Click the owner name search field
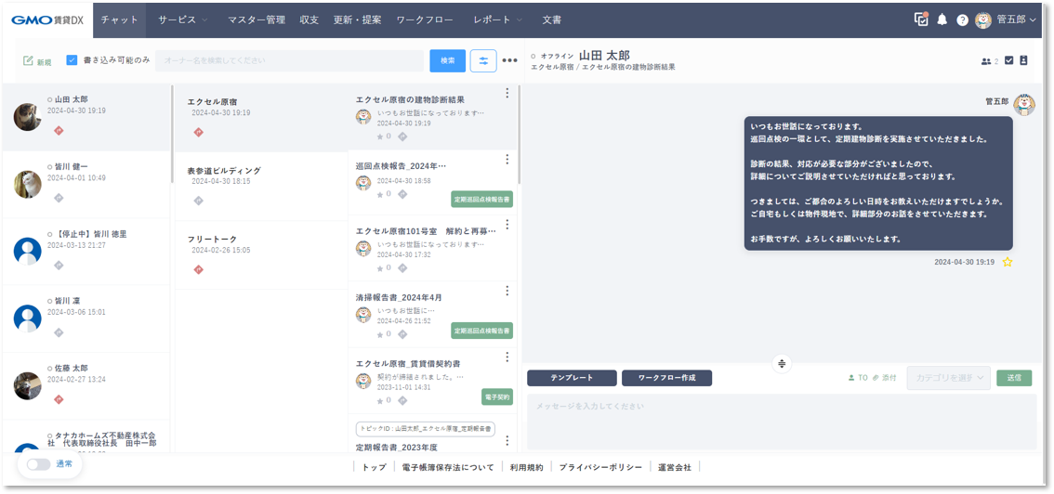The width and height of the screenshot is (1054, 494). [290, 60]
